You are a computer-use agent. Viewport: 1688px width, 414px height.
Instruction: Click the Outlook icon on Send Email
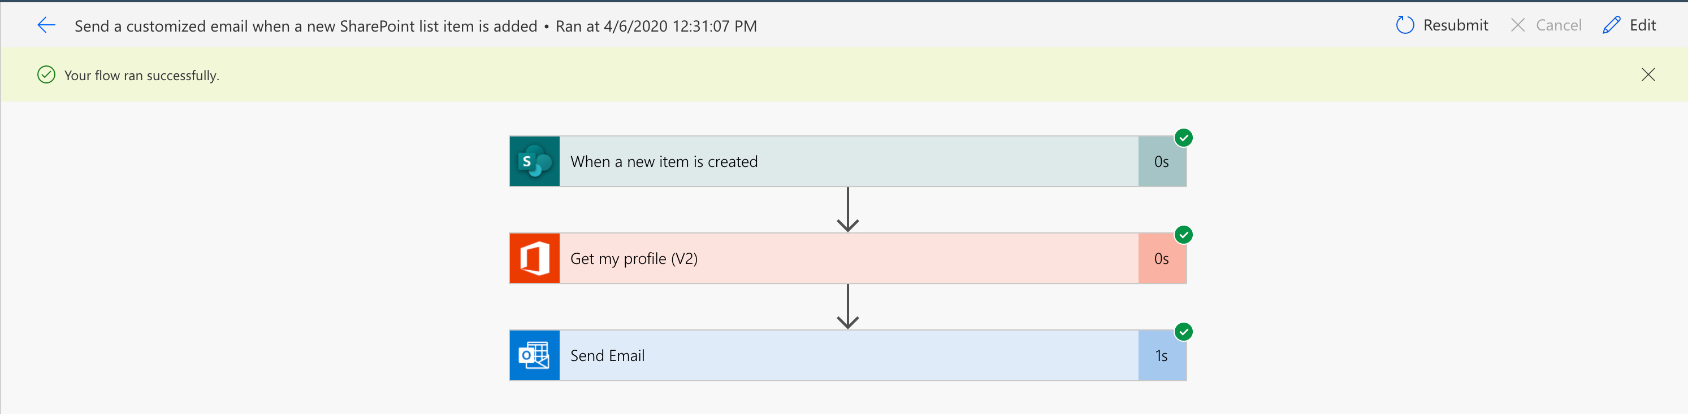click(x=534, y=355)
